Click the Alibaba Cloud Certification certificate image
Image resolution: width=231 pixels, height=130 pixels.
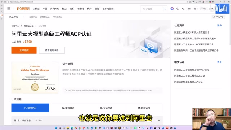click(x=35, y=78)
